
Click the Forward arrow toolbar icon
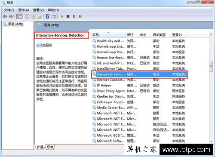pyautogui.click(x=11, y=16)
